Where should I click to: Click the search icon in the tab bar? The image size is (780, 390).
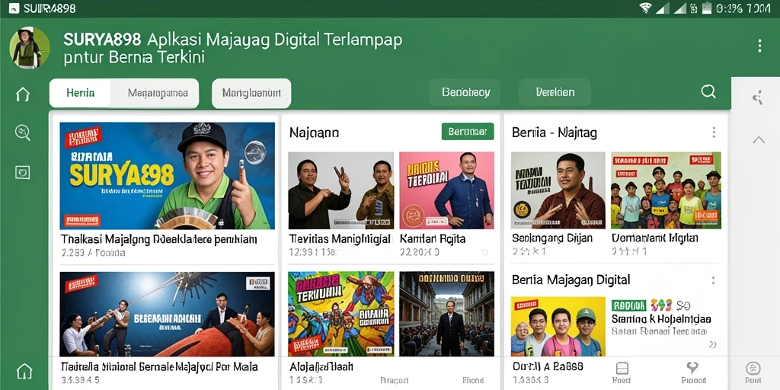click(x=708, y=91)
